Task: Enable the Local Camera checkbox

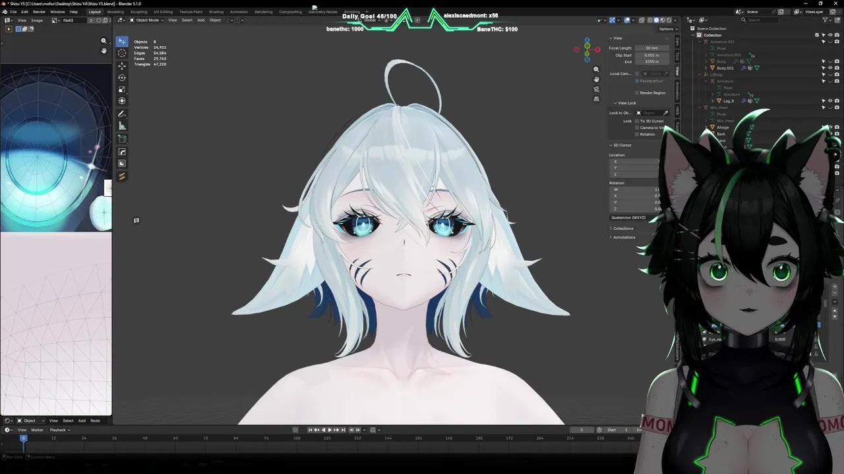Action: click(x=638, y=74)
